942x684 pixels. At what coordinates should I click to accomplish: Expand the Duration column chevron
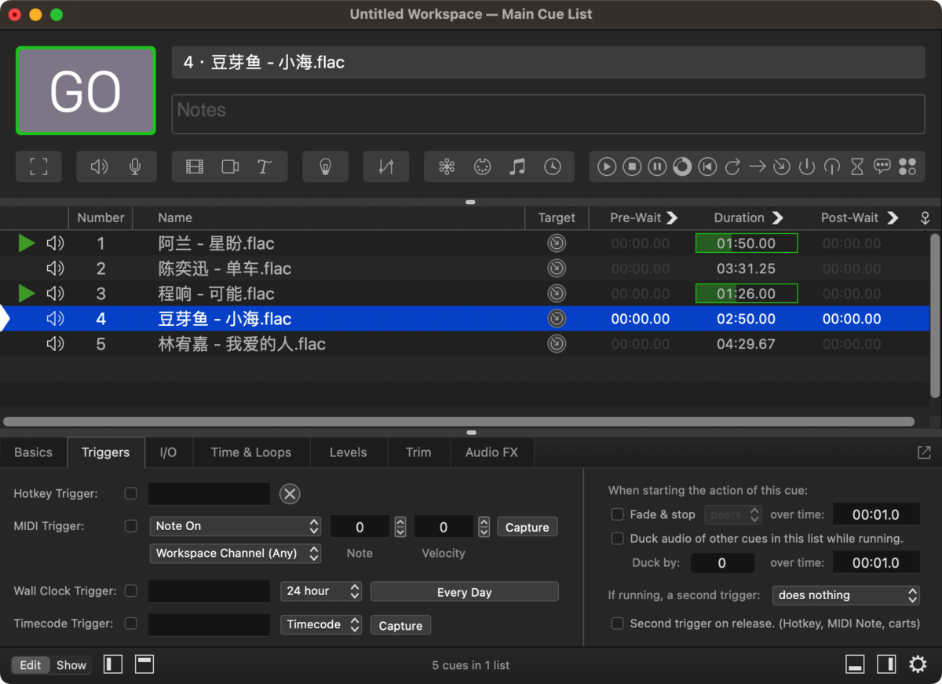(777, 218)
